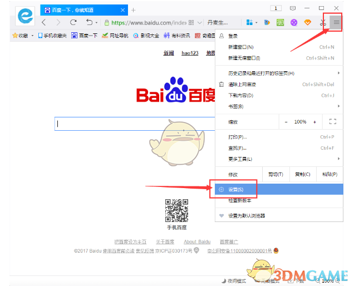Select 下载内容(D) menu item
The width and height of the screenshot is (354, 286).
[x=279, y=96]
